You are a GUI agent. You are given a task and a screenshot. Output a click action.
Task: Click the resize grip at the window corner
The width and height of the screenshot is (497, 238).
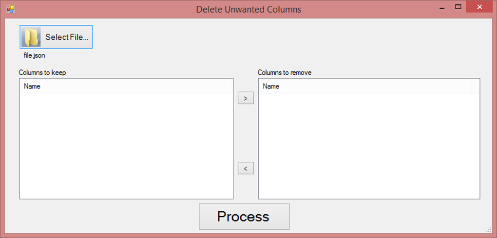coord(488,230)
